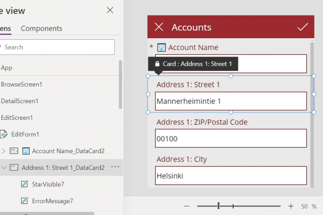Click the ErrorMessage7 label icon
Screen dimensions: 323x215
(x=25, y=200)
